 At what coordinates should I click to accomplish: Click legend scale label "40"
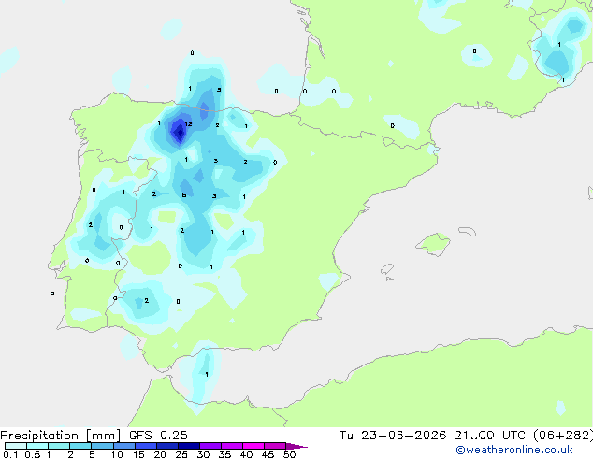tap(246, 454)
